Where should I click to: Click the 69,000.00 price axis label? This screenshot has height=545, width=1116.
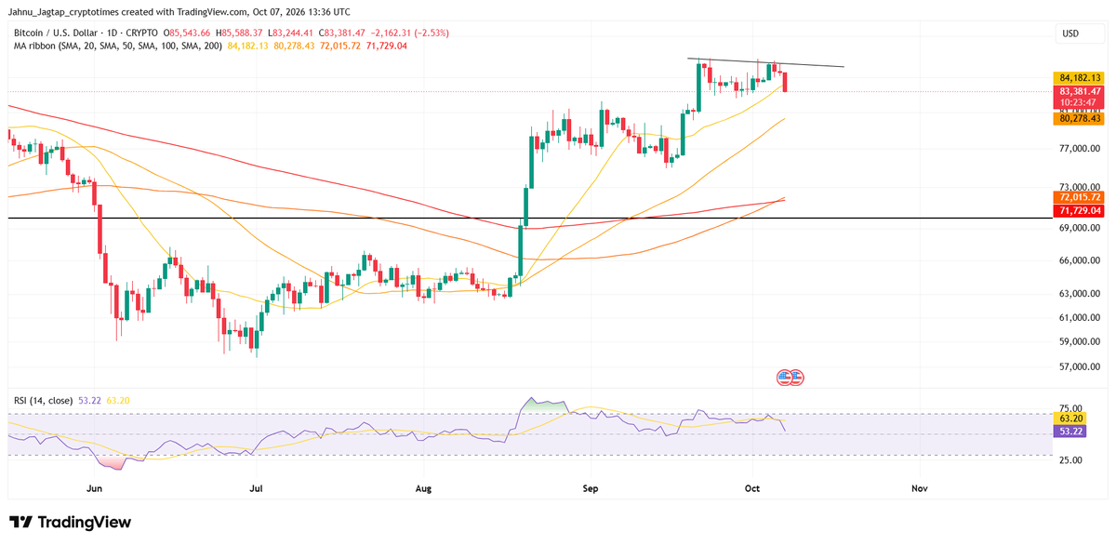click(x=1080, y=228)
